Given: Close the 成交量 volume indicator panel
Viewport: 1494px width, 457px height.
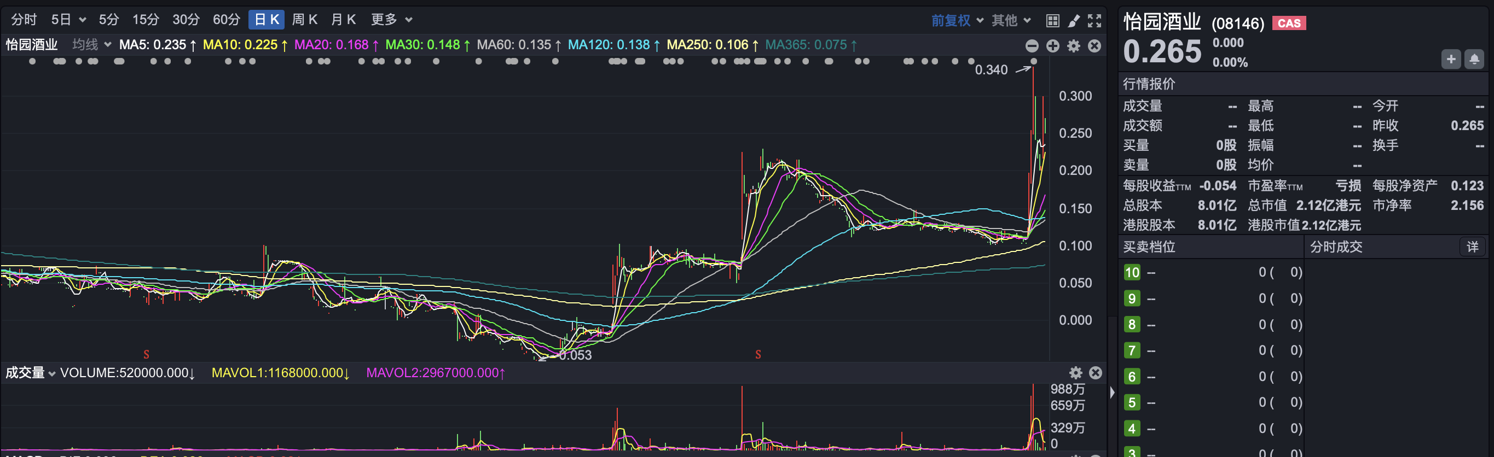Looking at the screenshot, I should [1095, 372].
